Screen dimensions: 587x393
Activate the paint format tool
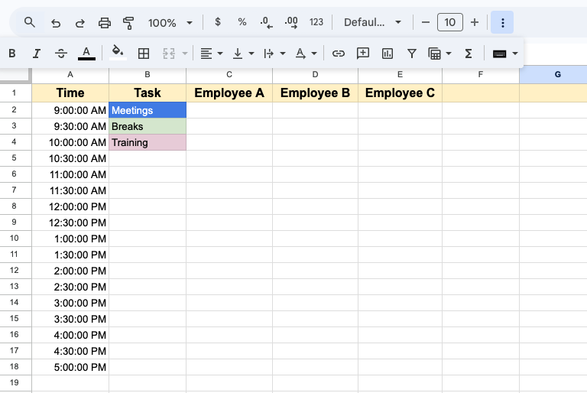pyautogui.click(x=128, y=23)
